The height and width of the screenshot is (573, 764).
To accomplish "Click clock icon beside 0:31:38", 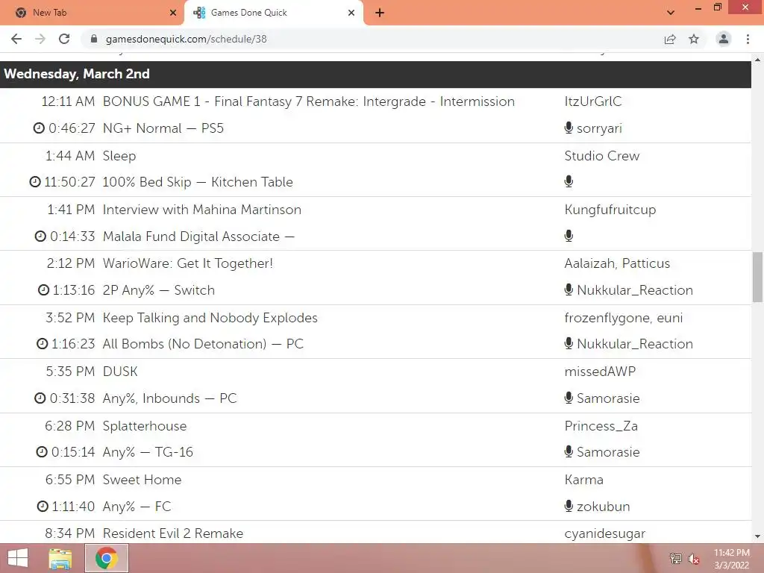I will click(x=40, y=398).
